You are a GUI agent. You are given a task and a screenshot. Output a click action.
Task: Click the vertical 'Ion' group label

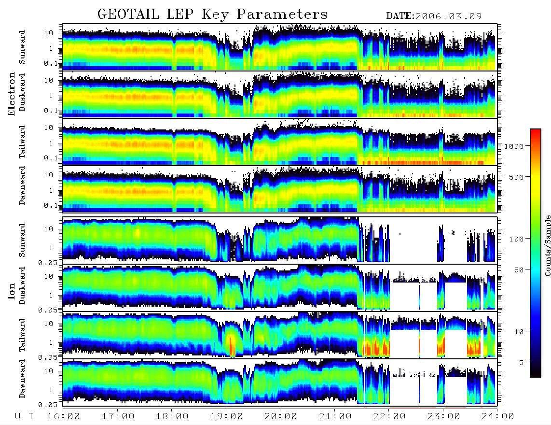[x=12, y=291]
